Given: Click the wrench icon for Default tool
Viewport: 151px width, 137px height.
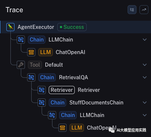Looking at the screenshot, I should pos(21,65).
